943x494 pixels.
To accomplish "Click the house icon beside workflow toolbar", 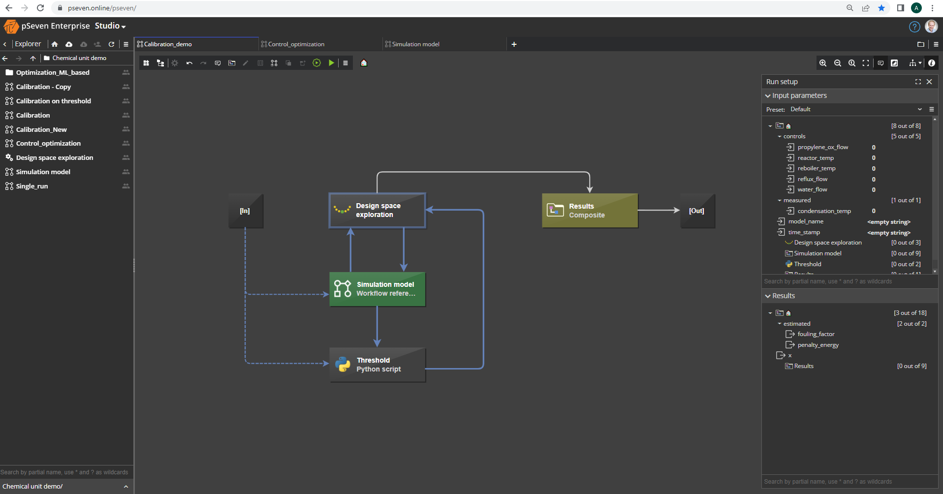I will [364, 63].
